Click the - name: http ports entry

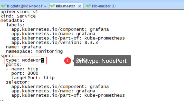click(x=22, y=69)
